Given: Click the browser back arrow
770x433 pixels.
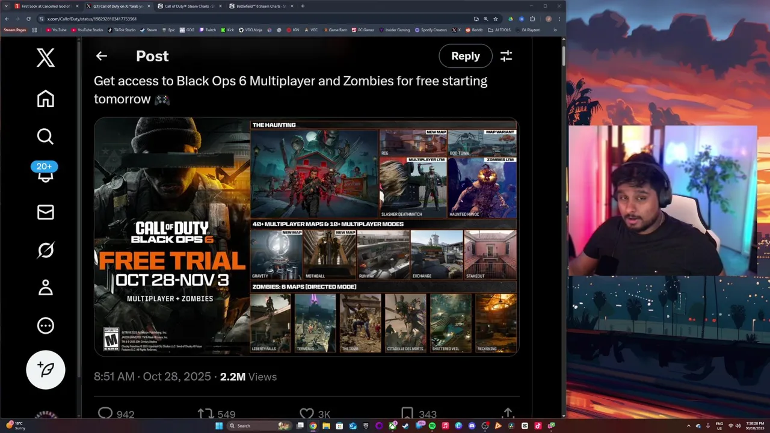Looking at the screenshot, I should (7, 19).
